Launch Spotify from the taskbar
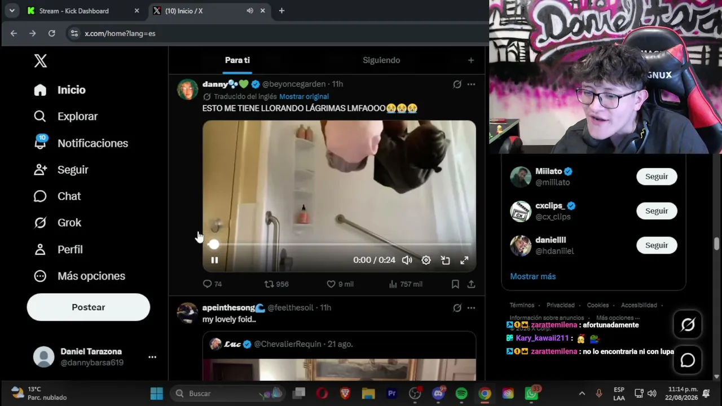The height and width of the screenshot is (406, 722). (461, 394)
